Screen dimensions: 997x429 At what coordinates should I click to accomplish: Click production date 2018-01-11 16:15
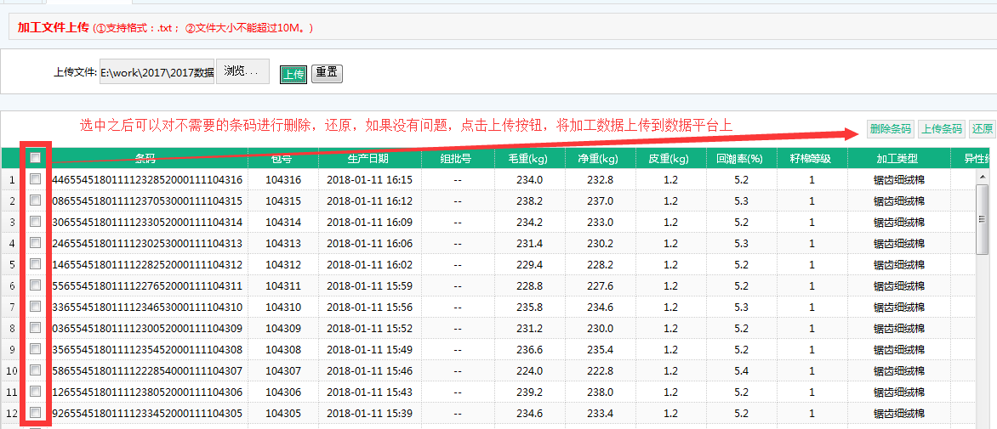pos(369,180)
